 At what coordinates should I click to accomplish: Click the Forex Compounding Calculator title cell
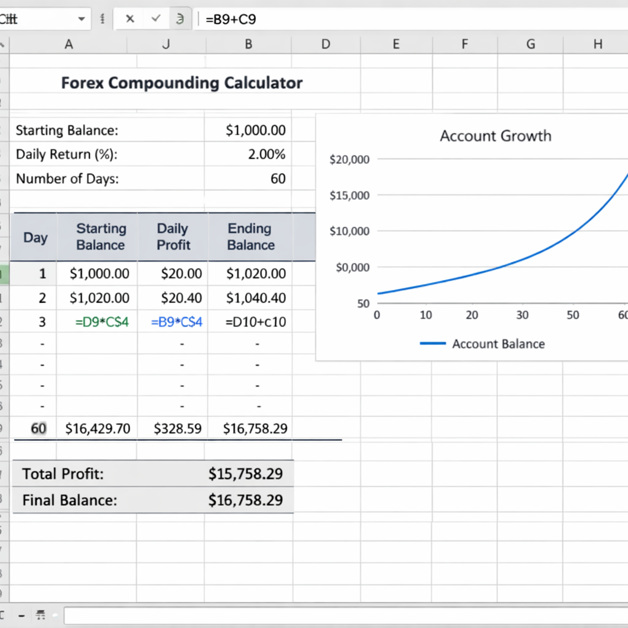point(181,82)
